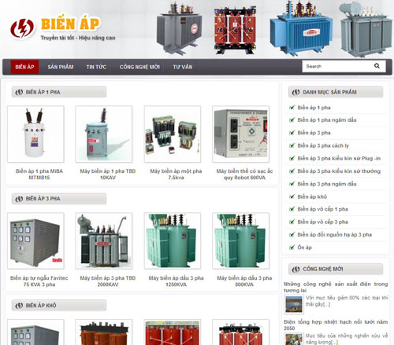394x345 pixels.
Task: Click title Máy biến áp dầu 3 pha 800KVA
Action: coord(244,281)
